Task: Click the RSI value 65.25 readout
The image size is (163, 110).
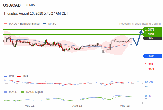Action: tap(149, 82)
